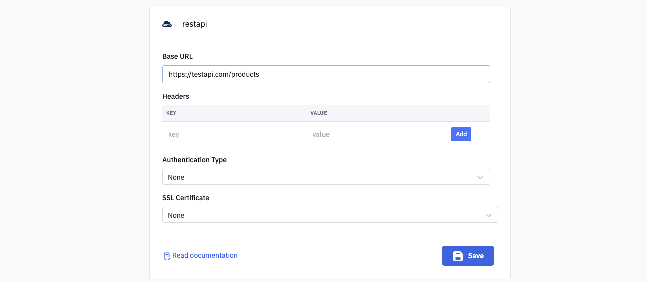Click the restapi cloud logo icon

tap(167, 24)
